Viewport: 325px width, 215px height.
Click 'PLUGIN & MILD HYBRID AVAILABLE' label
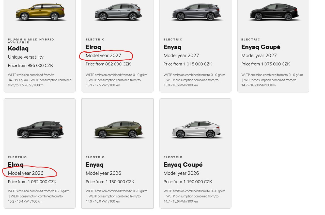pos(31,41)
